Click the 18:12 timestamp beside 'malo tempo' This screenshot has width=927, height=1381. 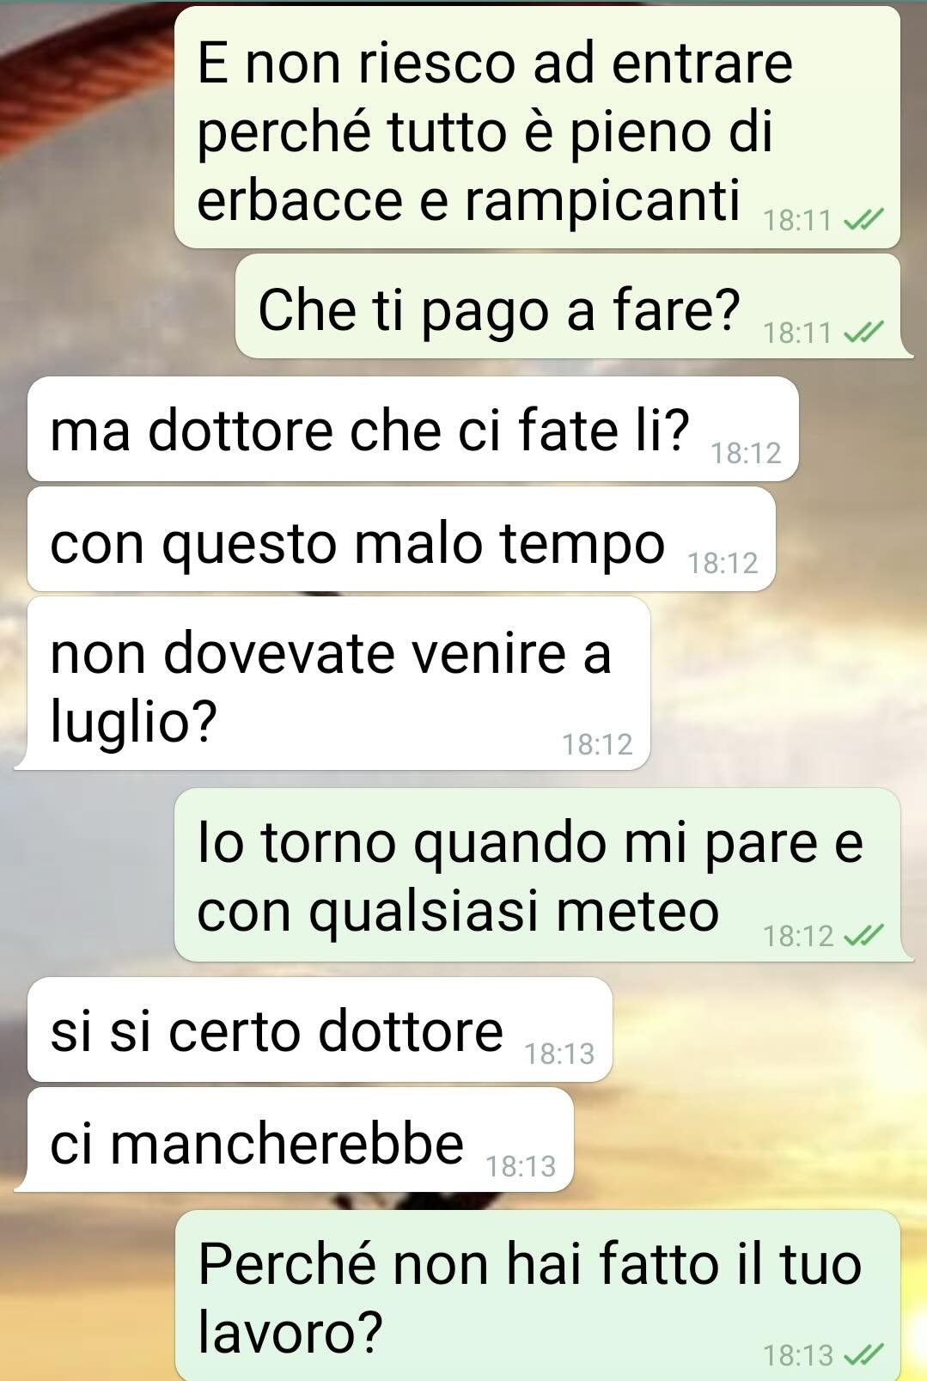[723, 564]
